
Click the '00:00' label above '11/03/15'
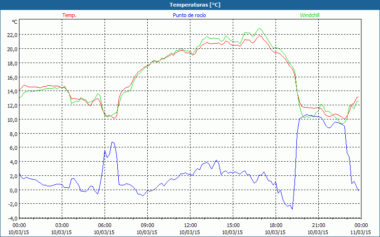tap(361, 226)
